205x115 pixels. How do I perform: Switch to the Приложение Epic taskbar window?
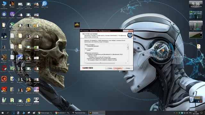[79, 113]
